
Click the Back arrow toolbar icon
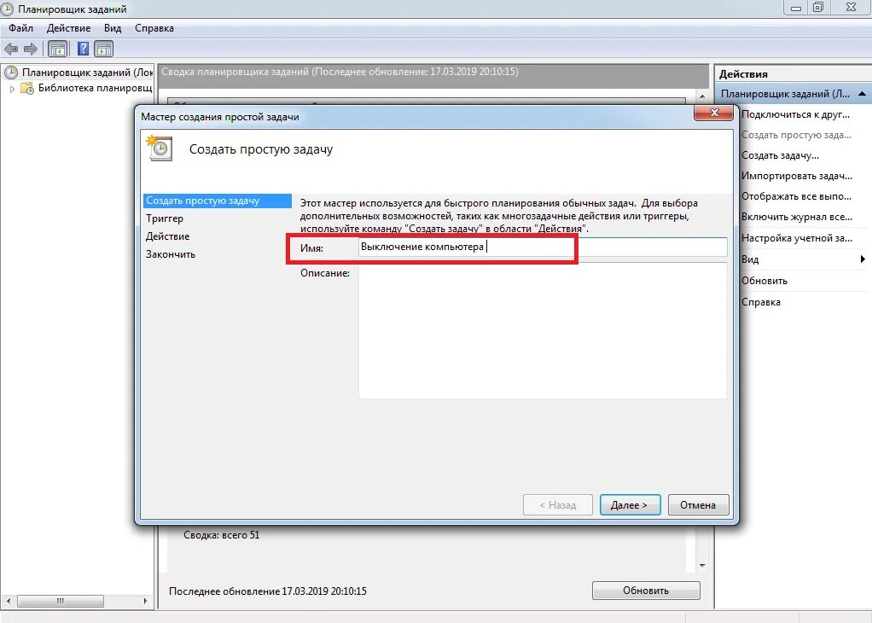click(11, 49)
